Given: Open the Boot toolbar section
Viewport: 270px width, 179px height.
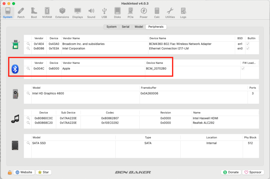Looking at the screenshot, I should [x=34, y=13].
